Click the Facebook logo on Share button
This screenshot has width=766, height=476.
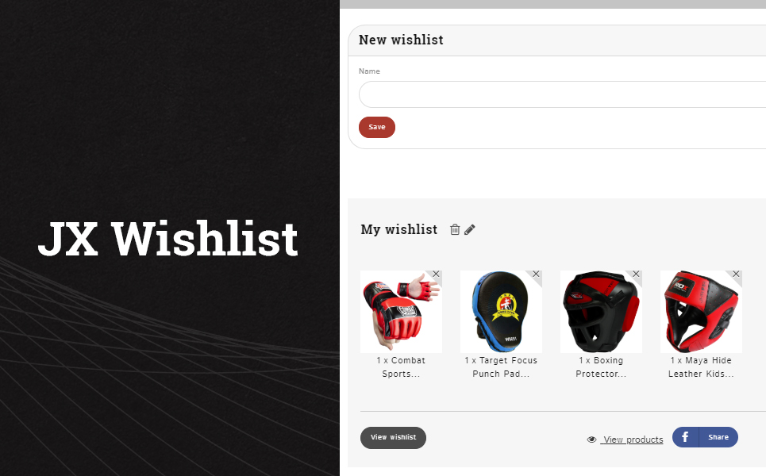pyautogui.click(x=685, y=437)
